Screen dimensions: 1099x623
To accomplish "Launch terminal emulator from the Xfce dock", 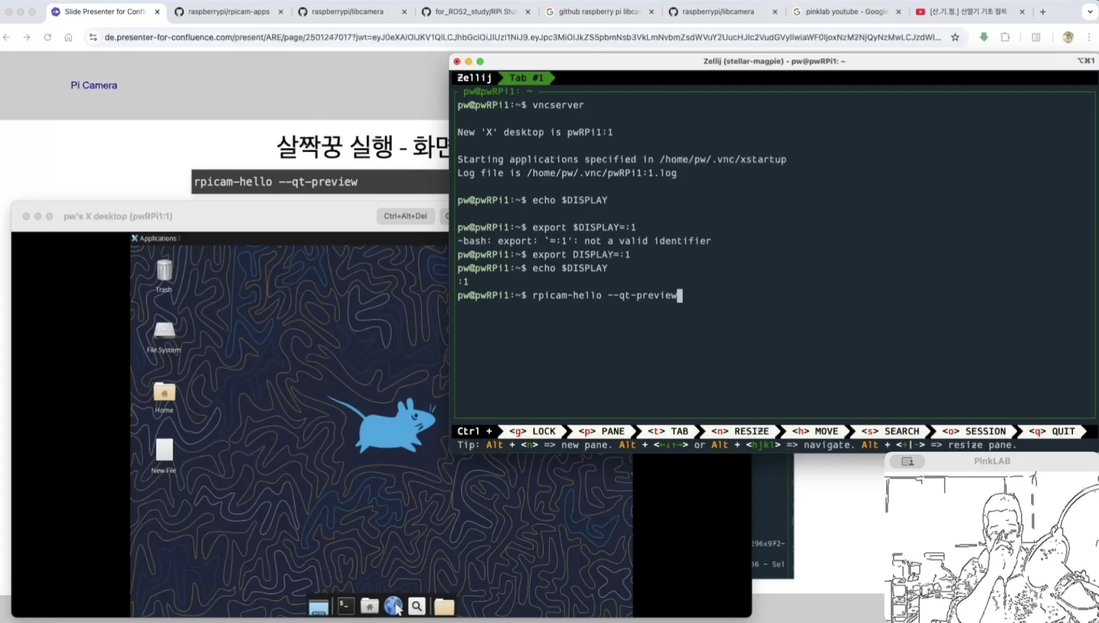I will pyautogui.click(x=346, y=607).
